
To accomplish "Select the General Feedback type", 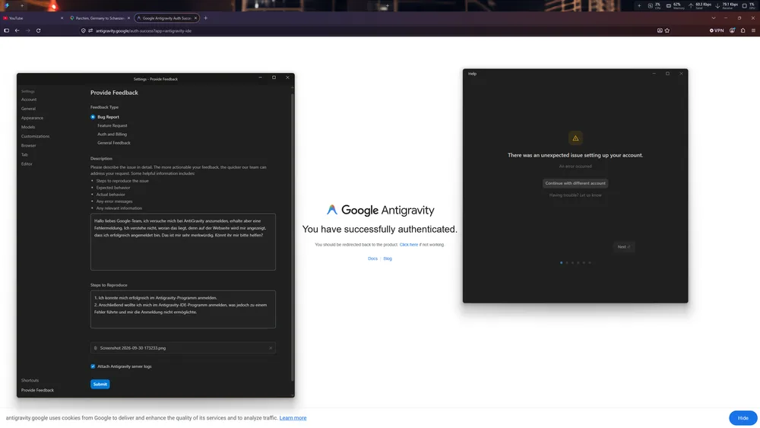I will (113, 143).
